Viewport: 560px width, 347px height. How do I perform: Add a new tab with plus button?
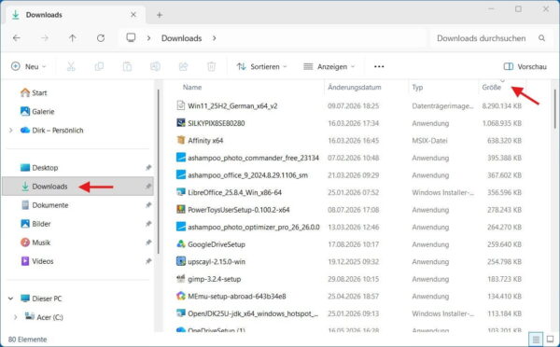(x=160, y=15)
